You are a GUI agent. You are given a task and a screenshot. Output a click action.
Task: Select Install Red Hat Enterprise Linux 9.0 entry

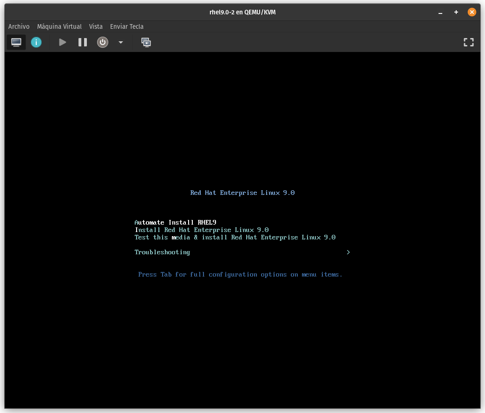[x=202, y=230]
